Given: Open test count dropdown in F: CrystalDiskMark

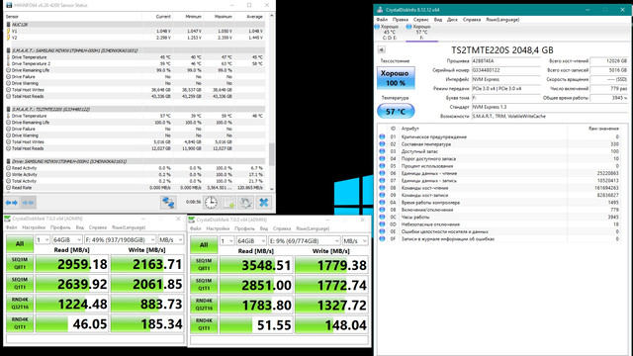Looking at the screenshot, I should point(43,239).
